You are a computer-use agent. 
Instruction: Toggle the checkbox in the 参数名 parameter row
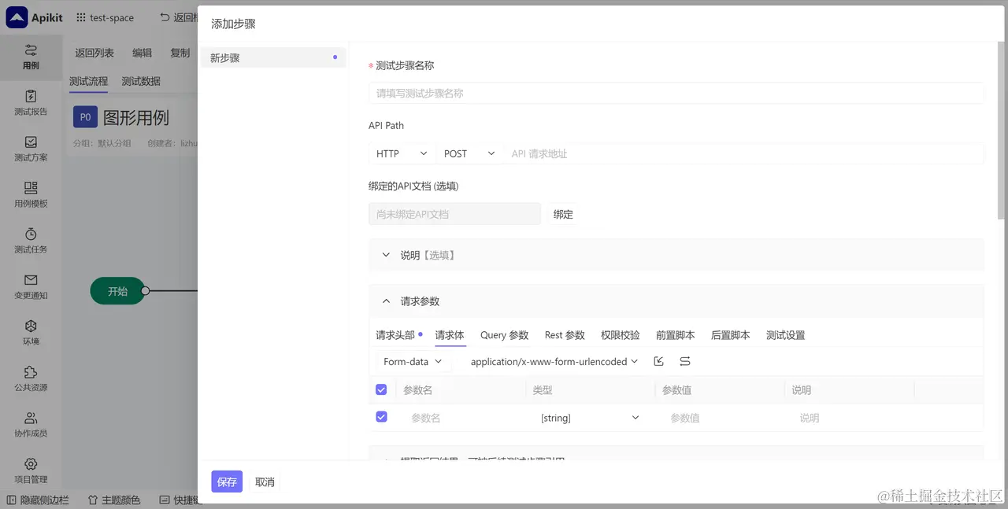[381, 417]
